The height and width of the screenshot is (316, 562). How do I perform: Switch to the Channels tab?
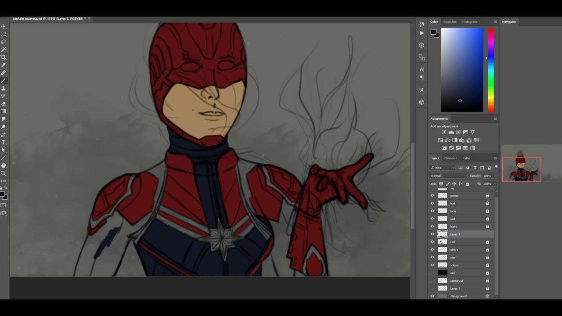pyautogui.click(x=450, y=158)
